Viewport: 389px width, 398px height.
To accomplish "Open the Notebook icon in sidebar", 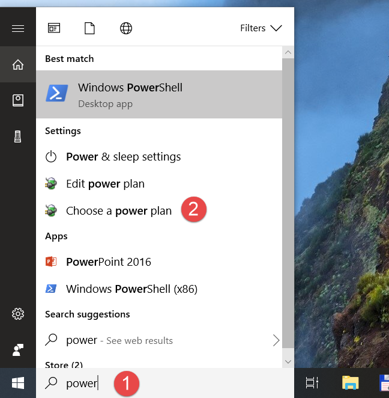I will (x=18, y=100).
